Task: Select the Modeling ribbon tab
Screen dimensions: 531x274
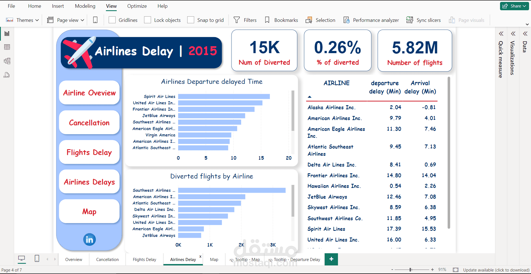Action: click(85, 6)
